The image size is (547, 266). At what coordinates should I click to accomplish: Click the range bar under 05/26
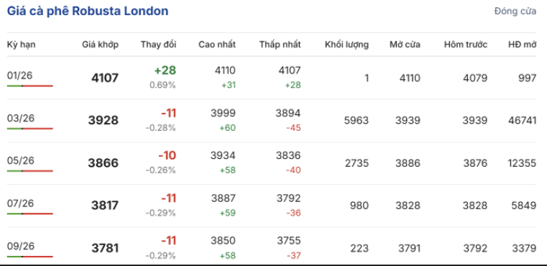tap(30, 171)
